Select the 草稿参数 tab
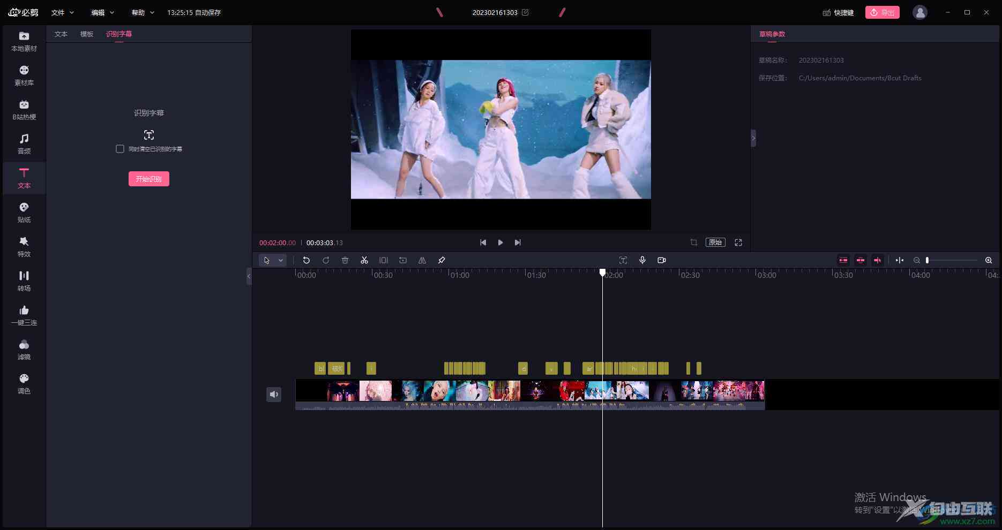Screen dimensions: 1002x530 point(772,34)
